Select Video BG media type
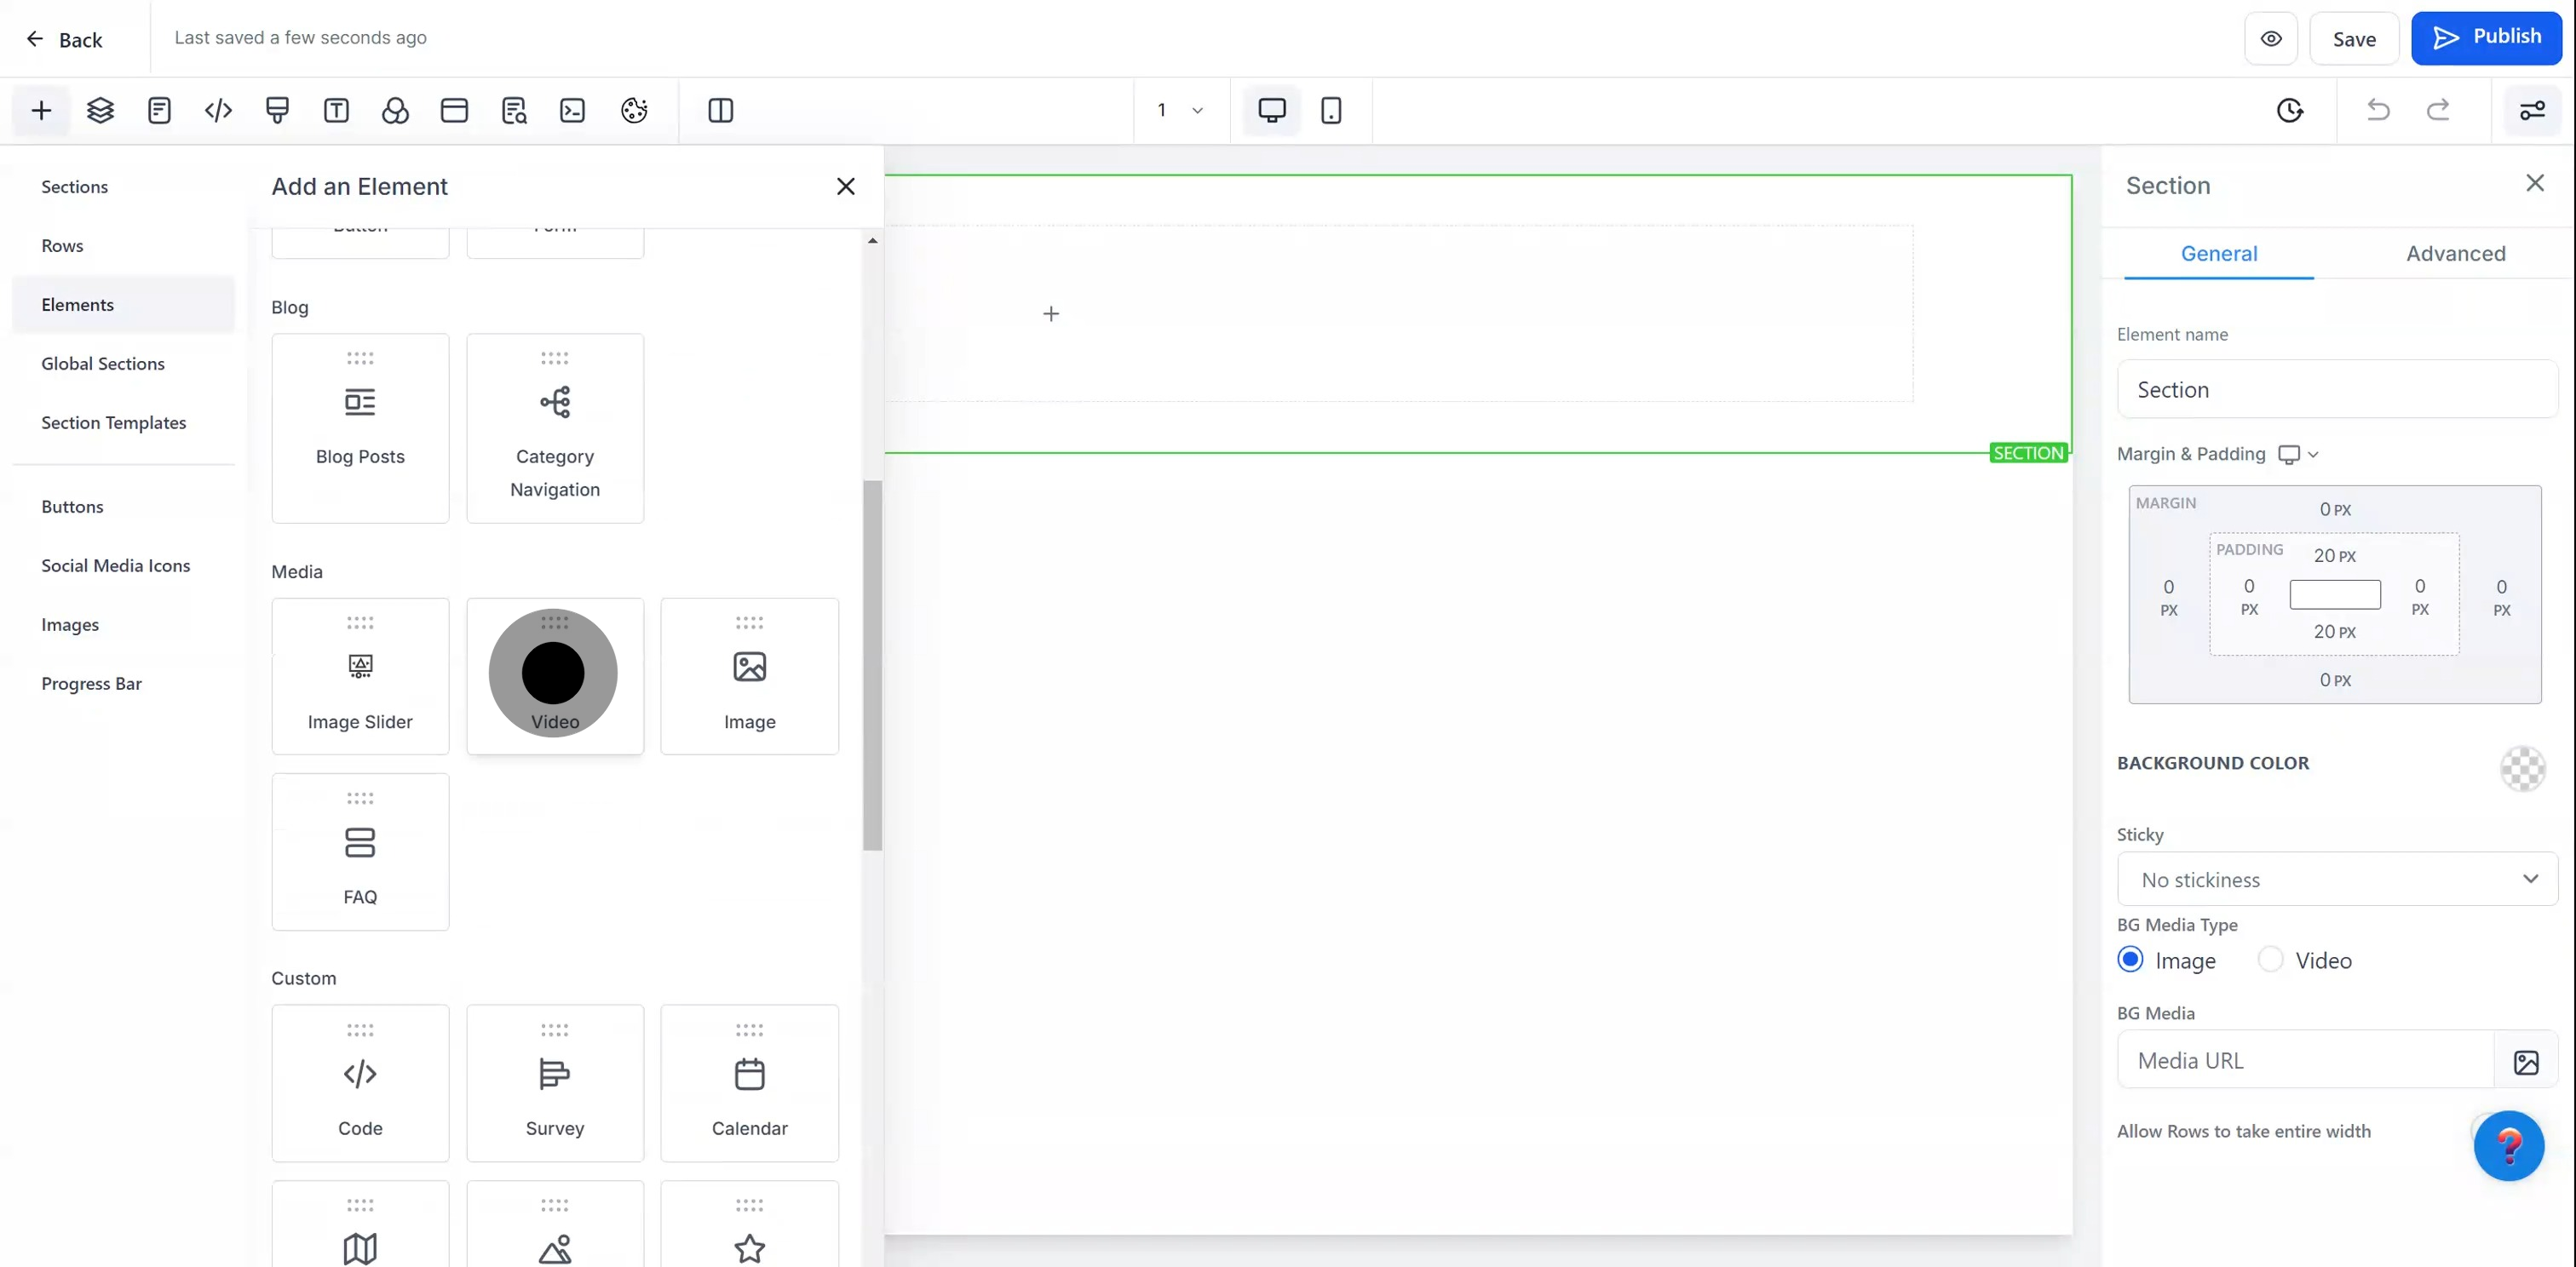The height and width of the screenshot is (1267, 2576). 2270,960
